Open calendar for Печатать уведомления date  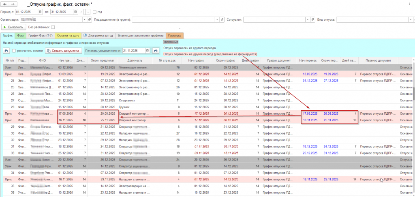147,51
